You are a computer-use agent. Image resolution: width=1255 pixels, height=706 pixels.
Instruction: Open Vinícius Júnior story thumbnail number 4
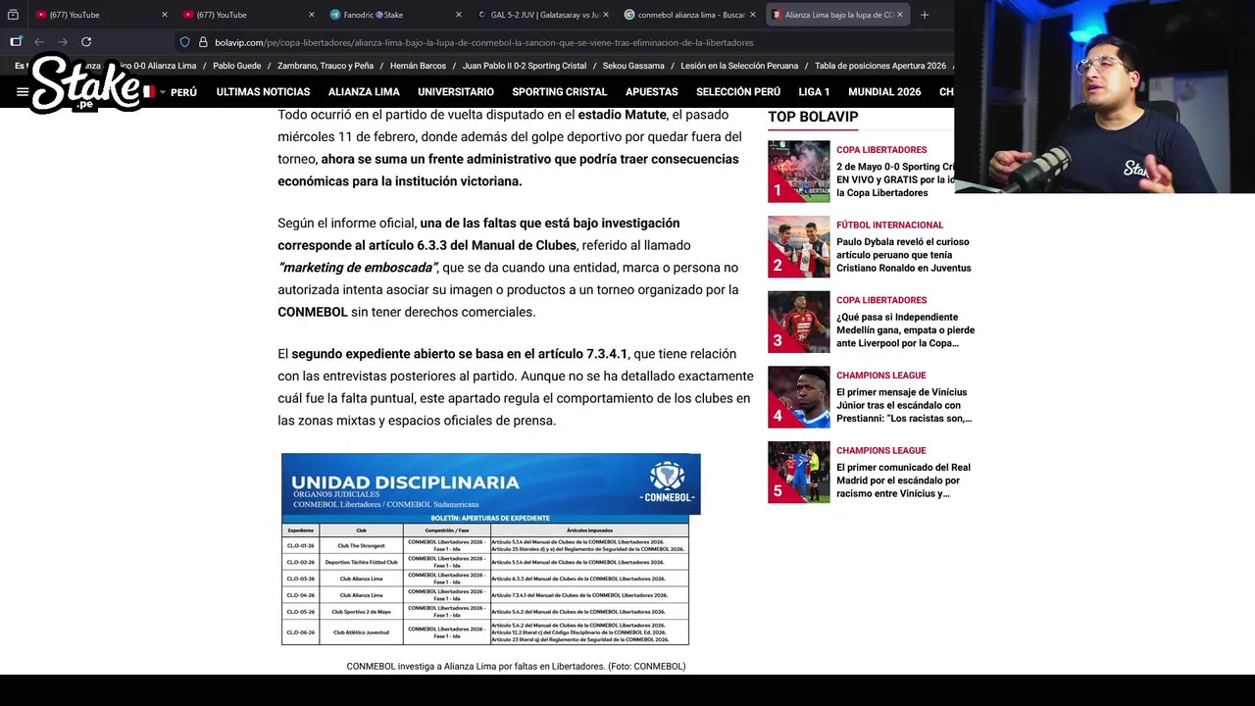coord(798,397)
